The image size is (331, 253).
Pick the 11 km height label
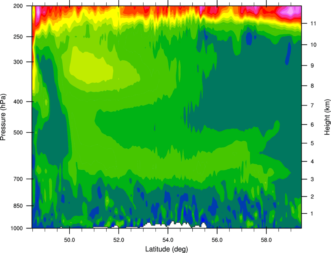[313, 23]
